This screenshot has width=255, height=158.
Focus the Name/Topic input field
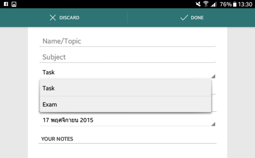click(127, 41)
